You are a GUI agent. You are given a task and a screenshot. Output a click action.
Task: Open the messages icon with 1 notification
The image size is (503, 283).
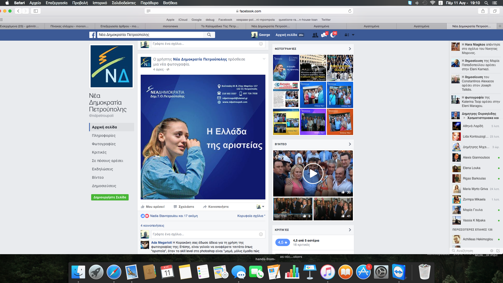(x=324, y=35)
